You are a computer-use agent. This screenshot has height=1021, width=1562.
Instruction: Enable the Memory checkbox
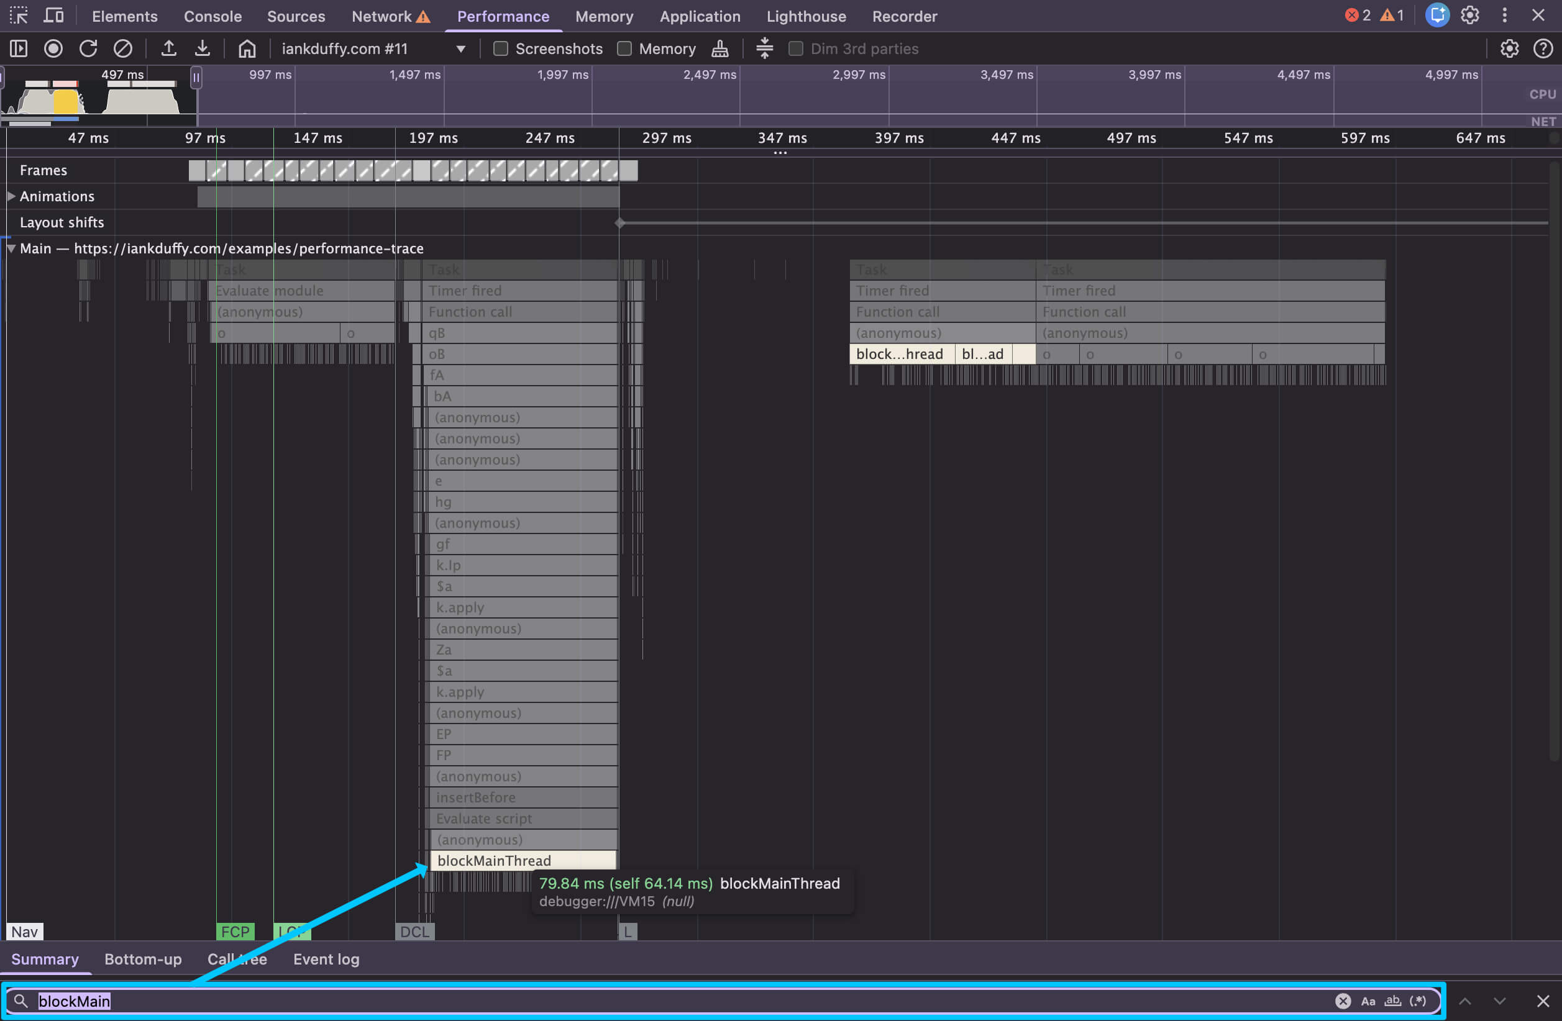(624, 48)
